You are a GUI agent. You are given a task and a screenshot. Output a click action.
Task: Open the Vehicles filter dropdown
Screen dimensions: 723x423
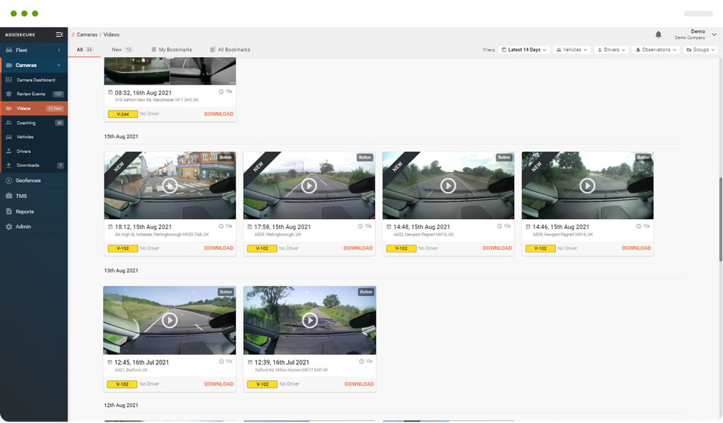[572, 50]
